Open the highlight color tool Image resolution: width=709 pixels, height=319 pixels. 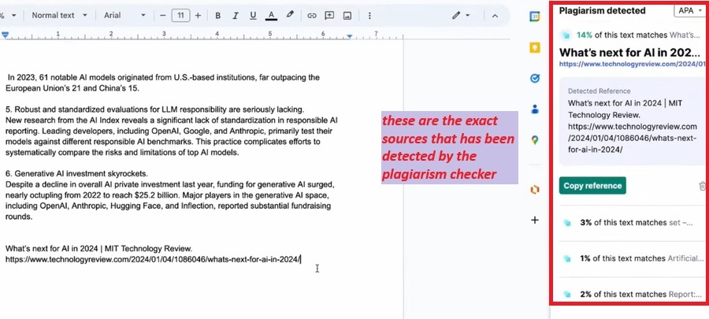pos(290,16)
